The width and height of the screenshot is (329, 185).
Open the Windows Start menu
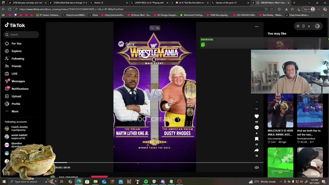pyautogui.click(x=4, y=182)
